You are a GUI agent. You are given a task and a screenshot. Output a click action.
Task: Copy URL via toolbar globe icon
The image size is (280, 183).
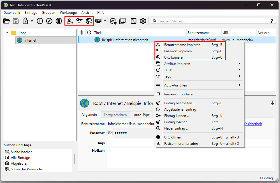[x=89, y=21]
